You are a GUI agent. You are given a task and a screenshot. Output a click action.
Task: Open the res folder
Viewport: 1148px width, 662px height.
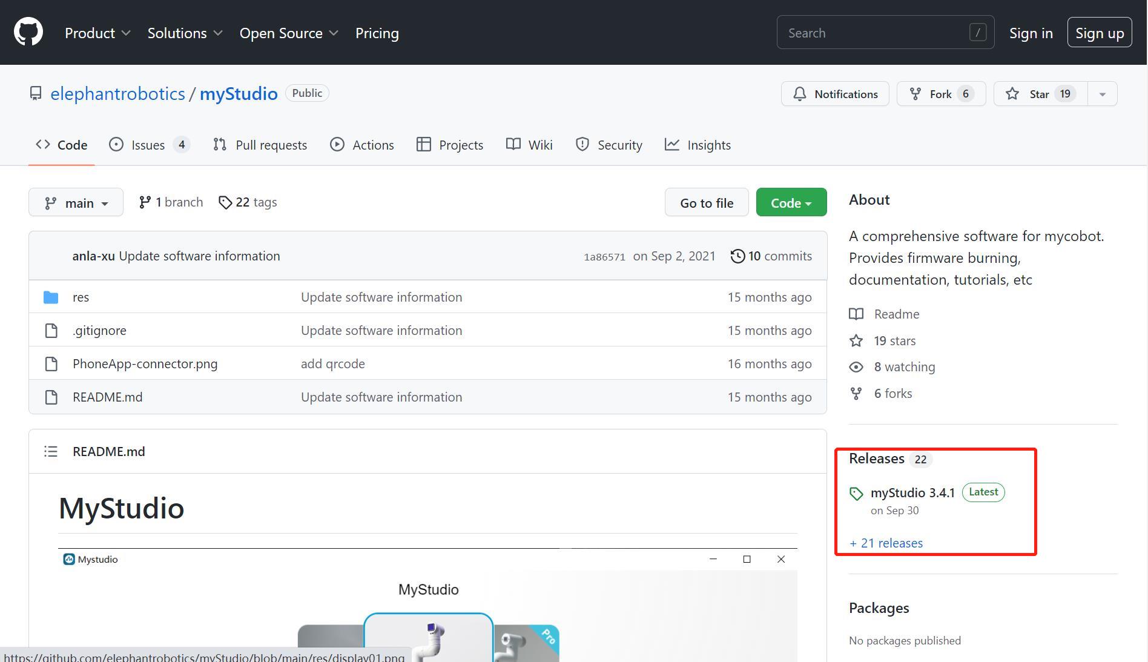(x=81, y=297)
